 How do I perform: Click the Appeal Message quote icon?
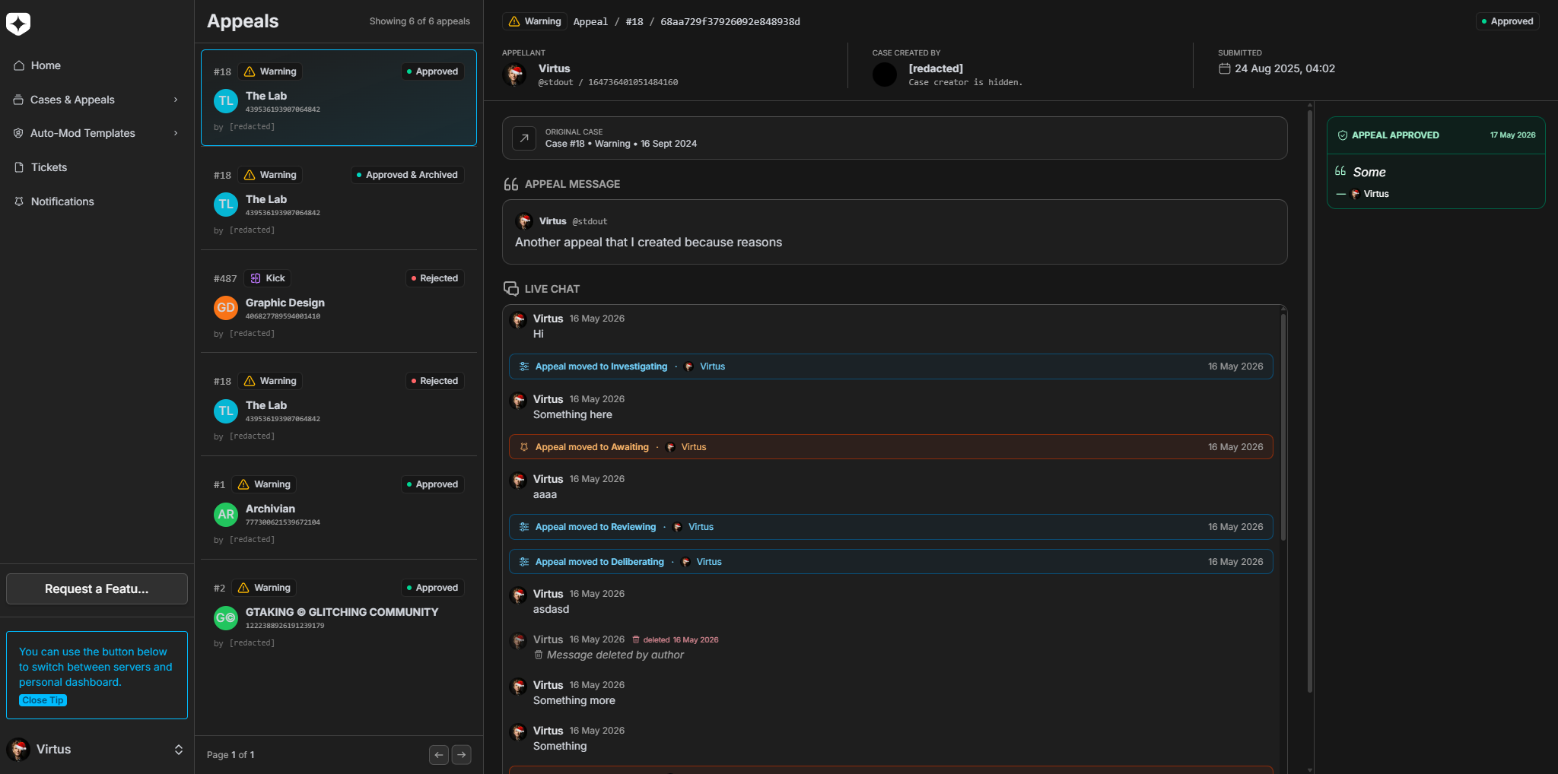[x=511, y=184]
